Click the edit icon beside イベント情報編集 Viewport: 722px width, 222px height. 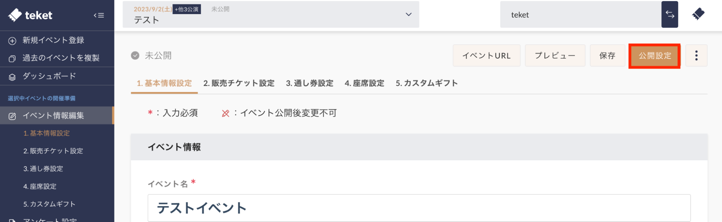[12, 116]
